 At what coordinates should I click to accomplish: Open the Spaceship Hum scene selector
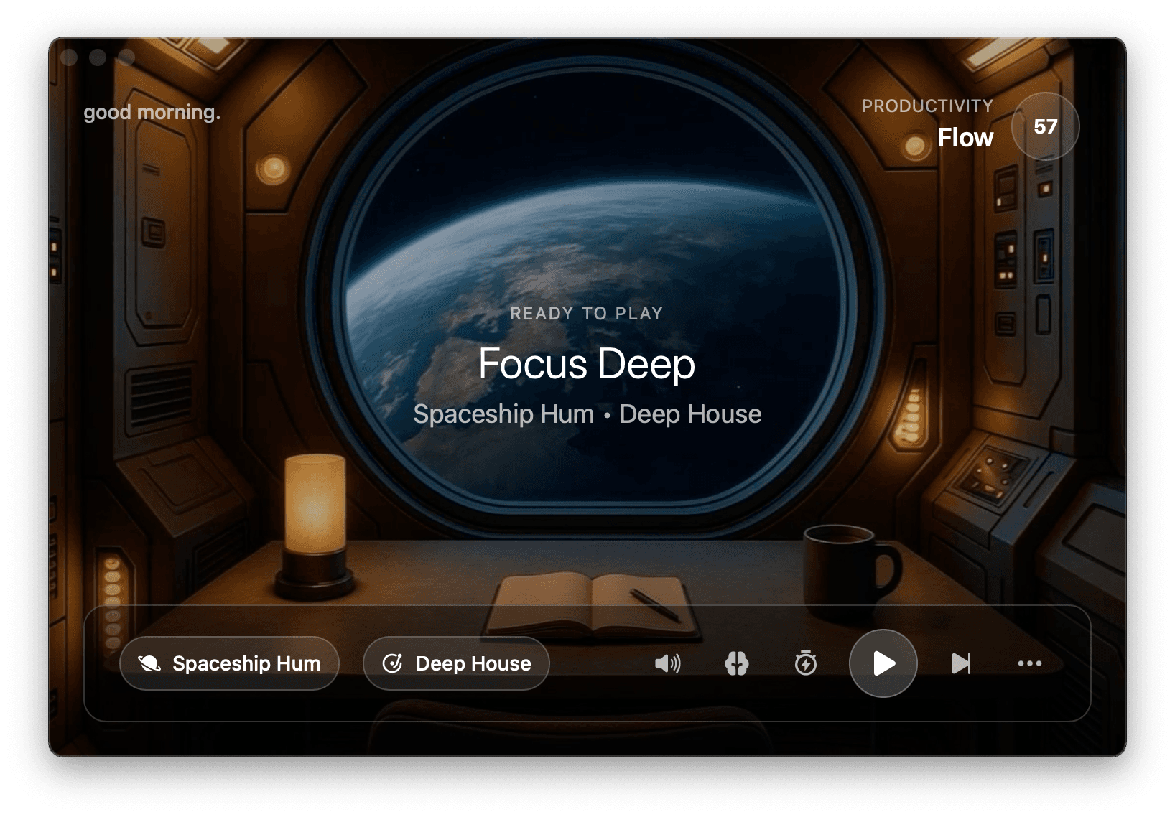(x=229, y=663)
